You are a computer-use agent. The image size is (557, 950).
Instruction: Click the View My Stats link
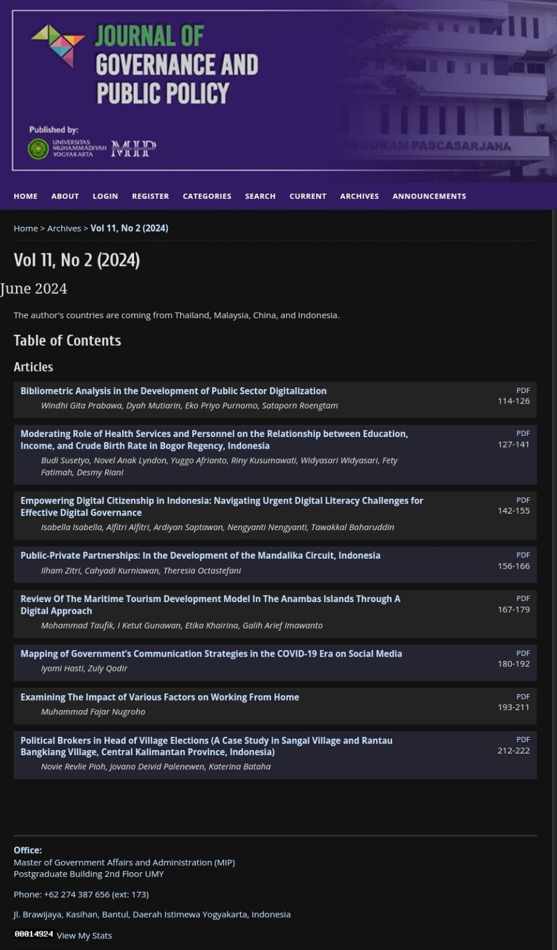click(x=84, y=935)
